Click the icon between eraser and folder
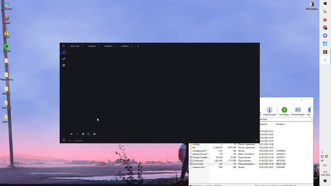This screenshot has height=186, width=331. [83, 134]
